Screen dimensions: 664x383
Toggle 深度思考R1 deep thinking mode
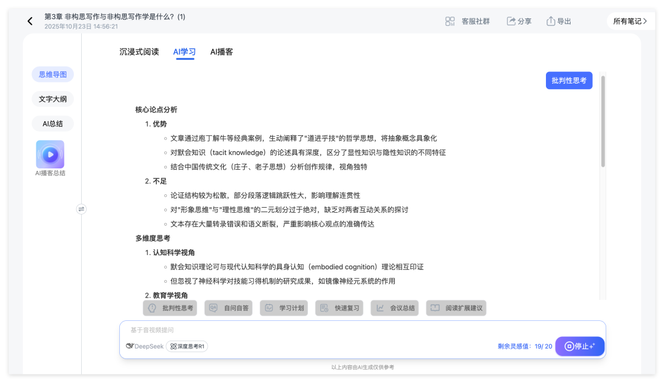(x=187, y=345)
